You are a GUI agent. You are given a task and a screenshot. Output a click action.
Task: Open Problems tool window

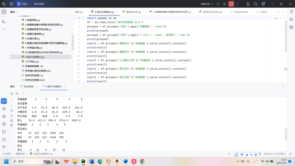point(4,140)
